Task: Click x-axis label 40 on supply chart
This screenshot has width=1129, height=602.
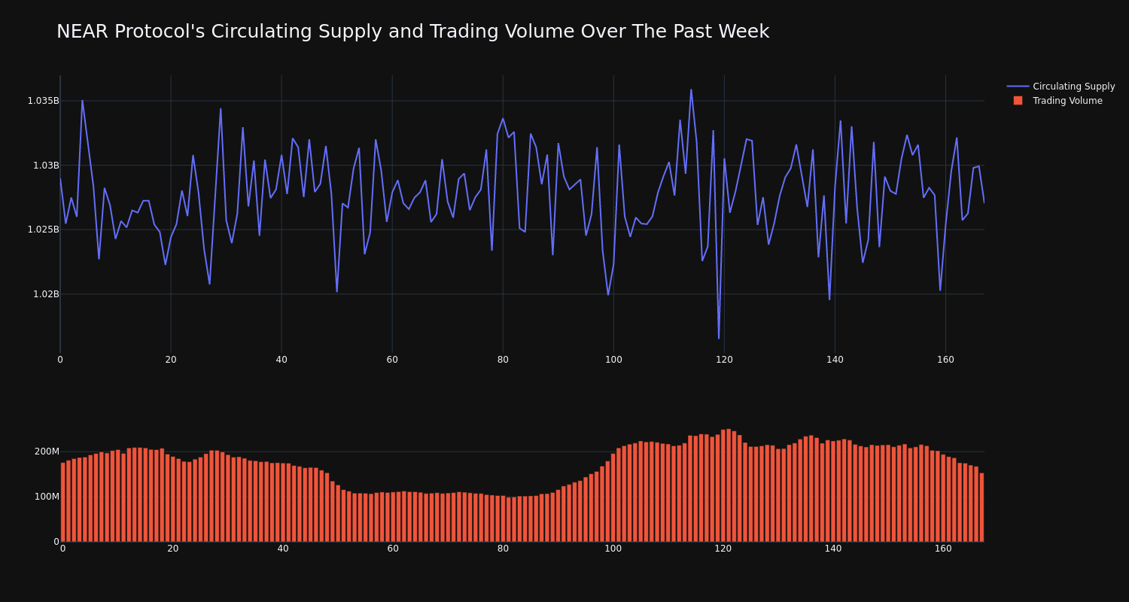Action: click(281, 360)
